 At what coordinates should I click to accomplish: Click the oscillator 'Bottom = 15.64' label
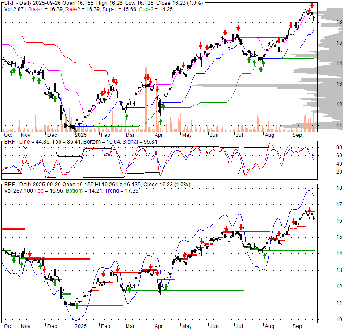click(102, 142)
